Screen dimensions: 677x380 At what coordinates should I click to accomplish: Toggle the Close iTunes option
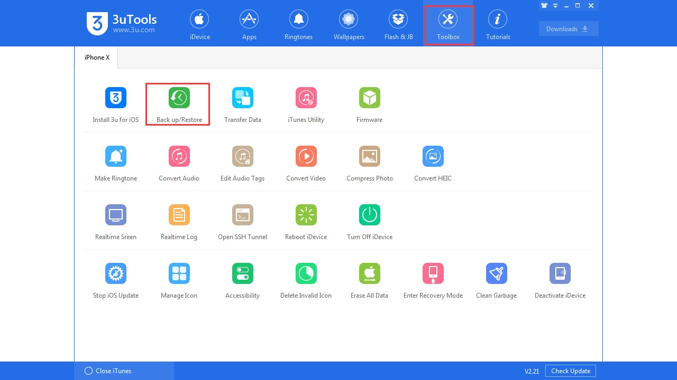(x=108, y=371)
